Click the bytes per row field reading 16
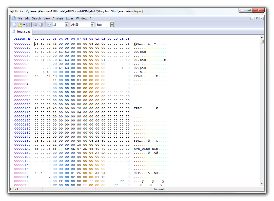The image size is (274, 201). click(58, 25)
